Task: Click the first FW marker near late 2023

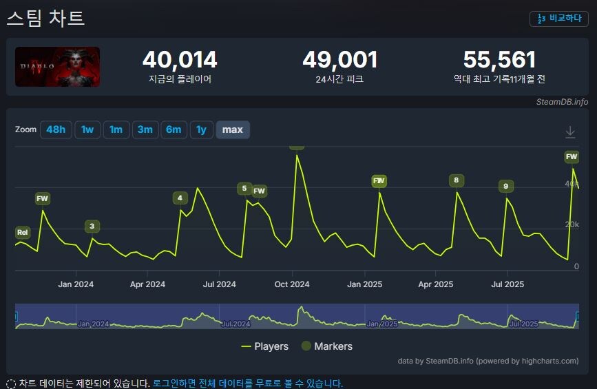Action: [x=42, y=198]
